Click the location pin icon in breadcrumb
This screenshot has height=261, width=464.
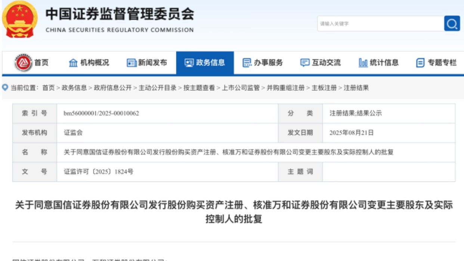5,87
